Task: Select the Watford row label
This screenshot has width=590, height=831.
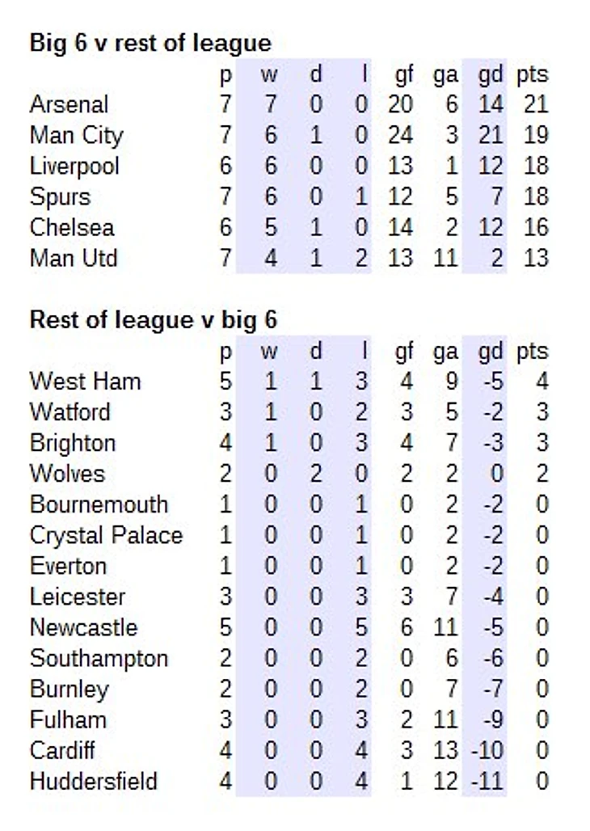Action: pyautogui.click(x=70, y=411)
